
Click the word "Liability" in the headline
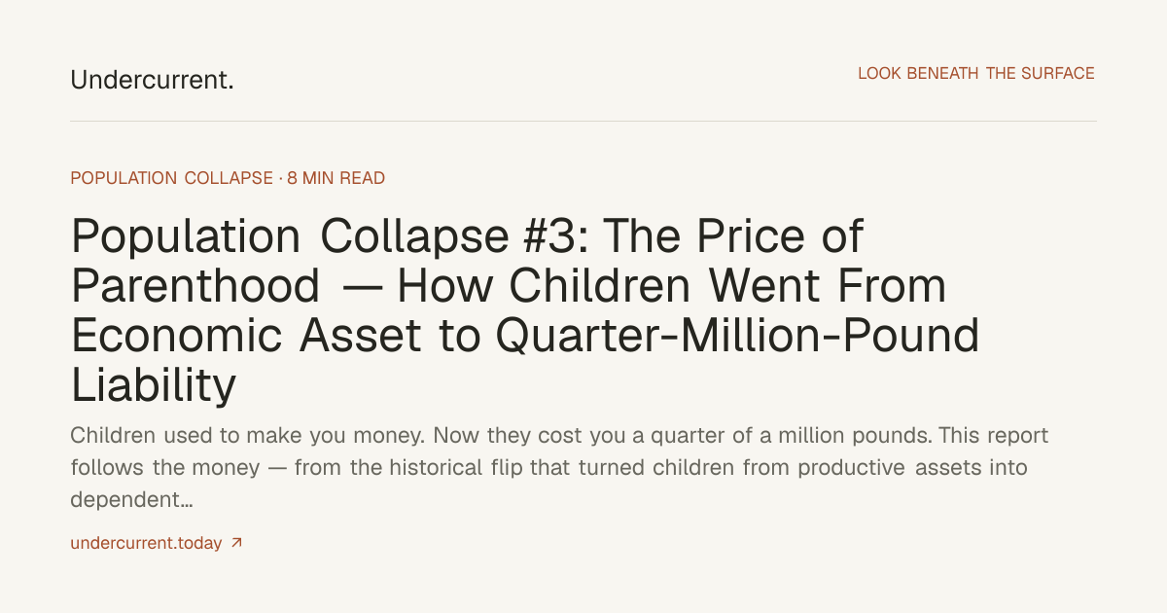[153, 386]
